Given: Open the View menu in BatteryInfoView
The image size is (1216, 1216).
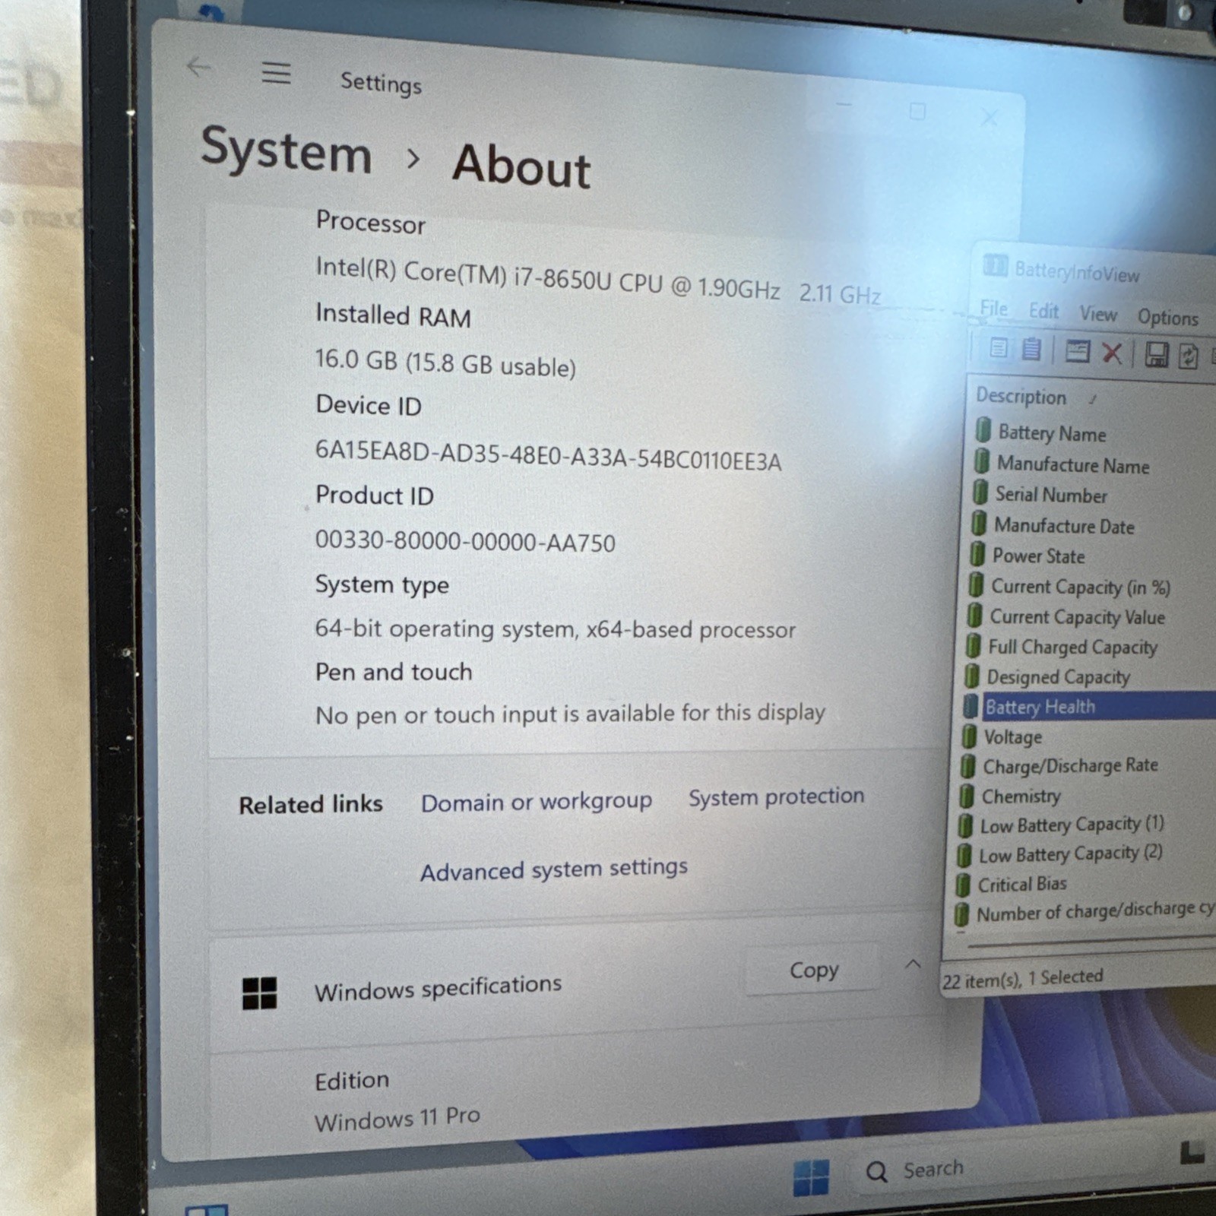Looking at the screenshot, I should [1098, 313].
